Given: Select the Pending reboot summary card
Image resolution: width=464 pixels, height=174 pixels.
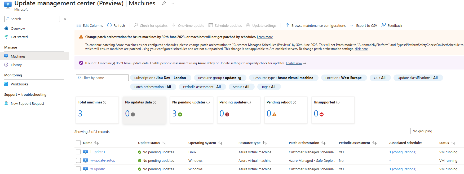Looking at the screenshot, I should pos(286,110).
